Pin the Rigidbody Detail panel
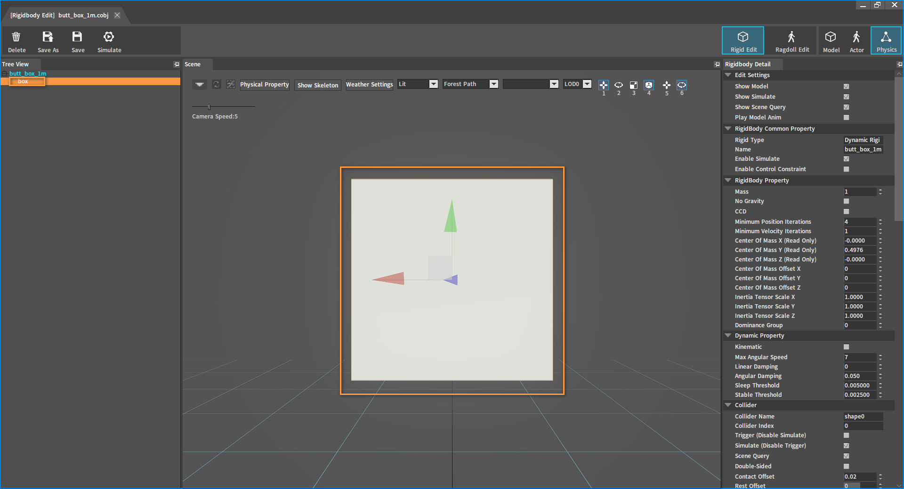904x489 pixels. [899, 64]
